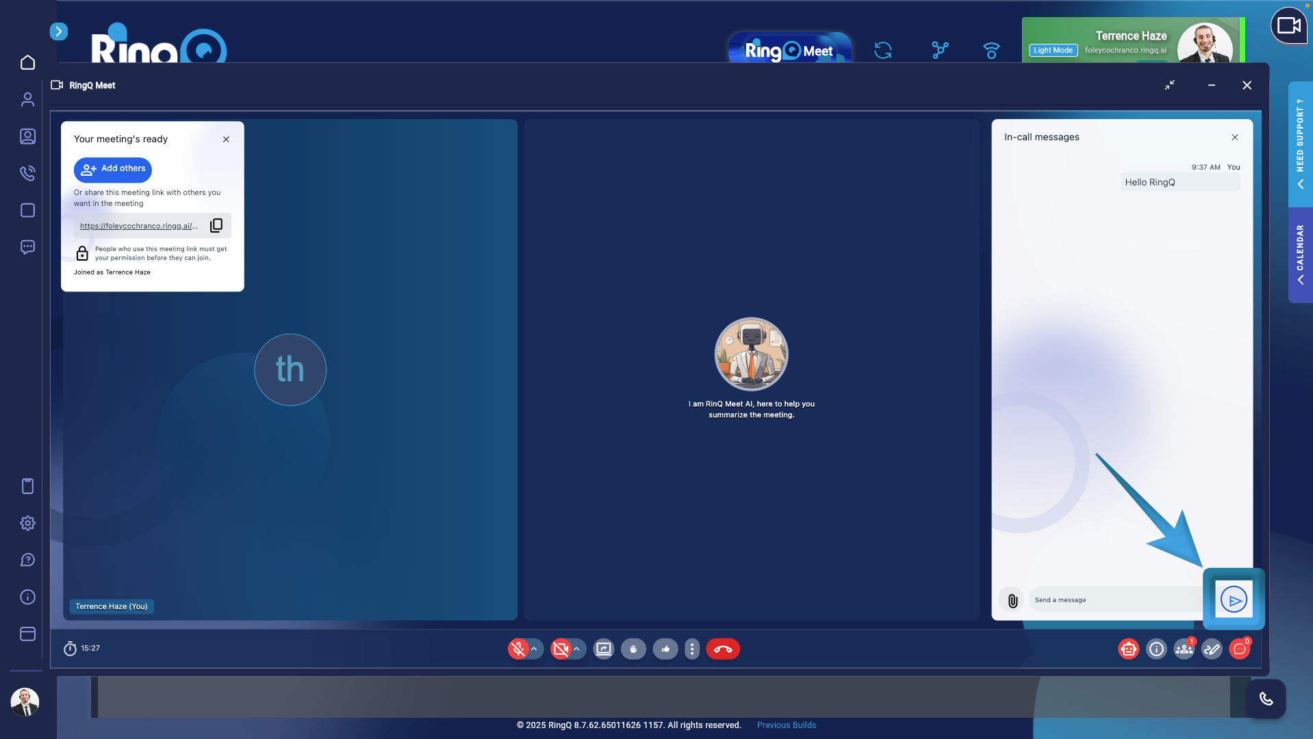This screenshot has width=1313, height=739.
Task: Unmute the microphone
Action: click(520, 649)
